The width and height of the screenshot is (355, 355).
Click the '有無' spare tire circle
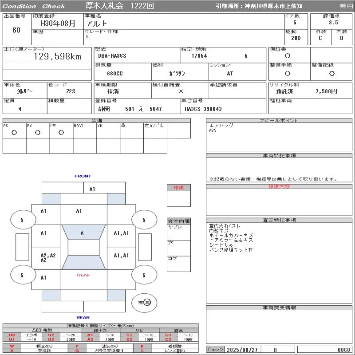point(144,303)
